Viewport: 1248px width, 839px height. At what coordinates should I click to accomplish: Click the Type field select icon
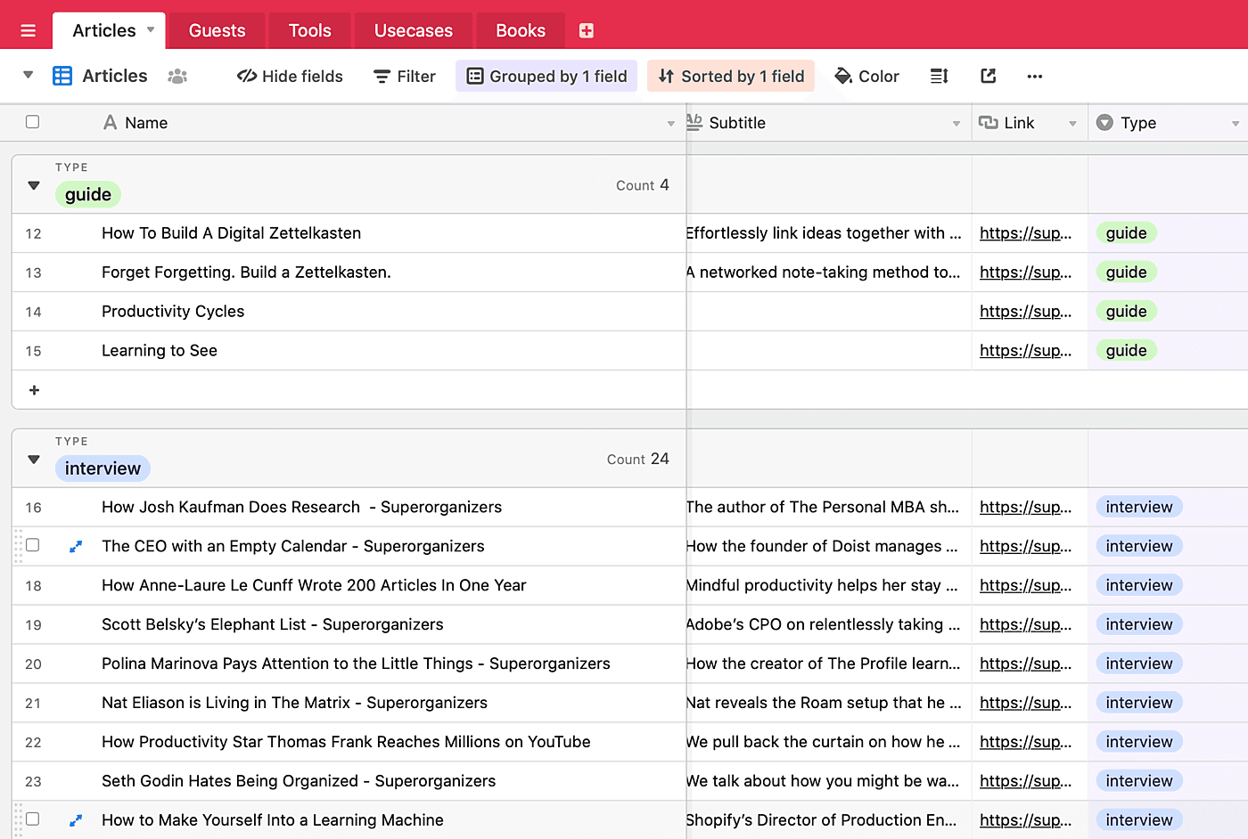point(1104,122)
